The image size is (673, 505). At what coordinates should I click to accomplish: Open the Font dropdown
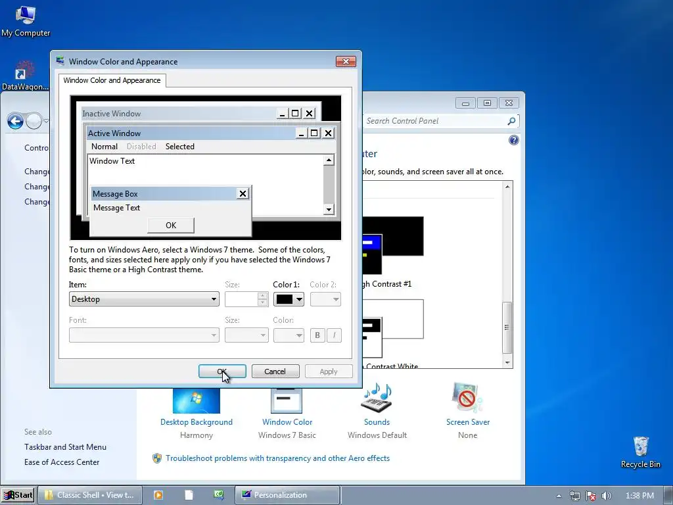(x=144, y=335)
